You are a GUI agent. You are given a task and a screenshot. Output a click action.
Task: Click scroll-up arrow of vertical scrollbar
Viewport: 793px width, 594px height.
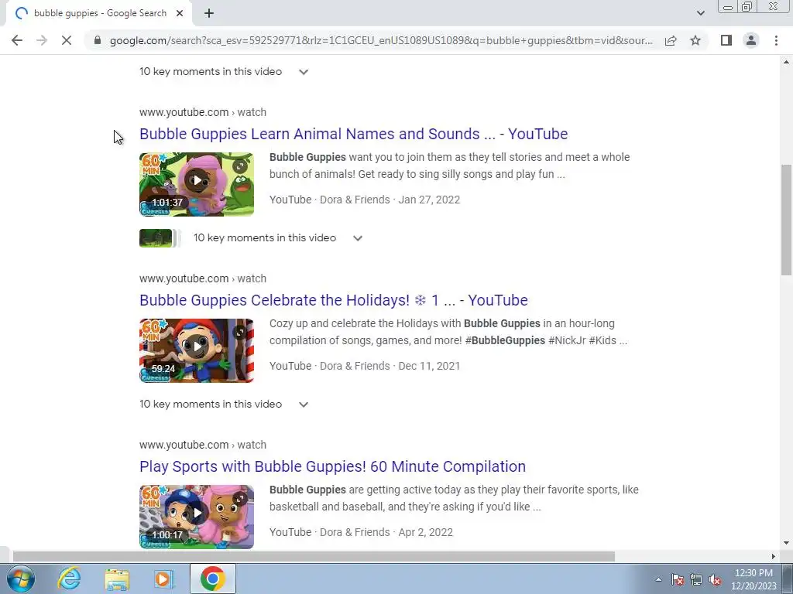coord(786,62)
